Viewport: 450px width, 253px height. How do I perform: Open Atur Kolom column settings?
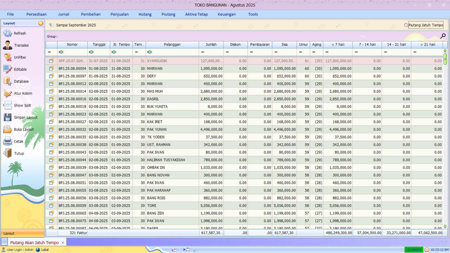click(7, 93)
